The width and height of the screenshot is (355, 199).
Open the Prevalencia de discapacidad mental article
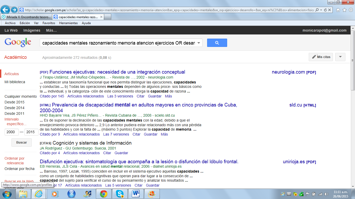pos(139,108)
